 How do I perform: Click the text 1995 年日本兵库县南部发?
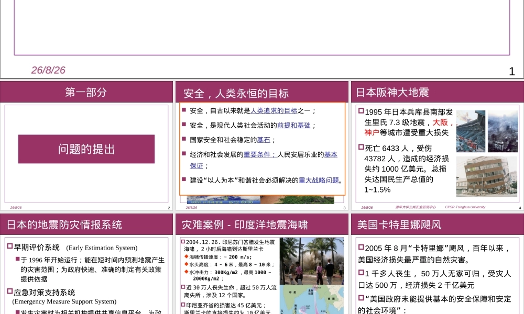coord(409,112)
